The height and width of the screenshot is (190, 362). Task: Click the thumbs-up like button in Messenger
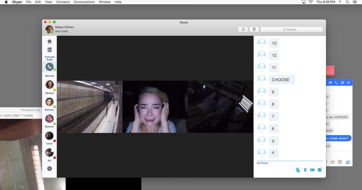[x=348, y=162]
